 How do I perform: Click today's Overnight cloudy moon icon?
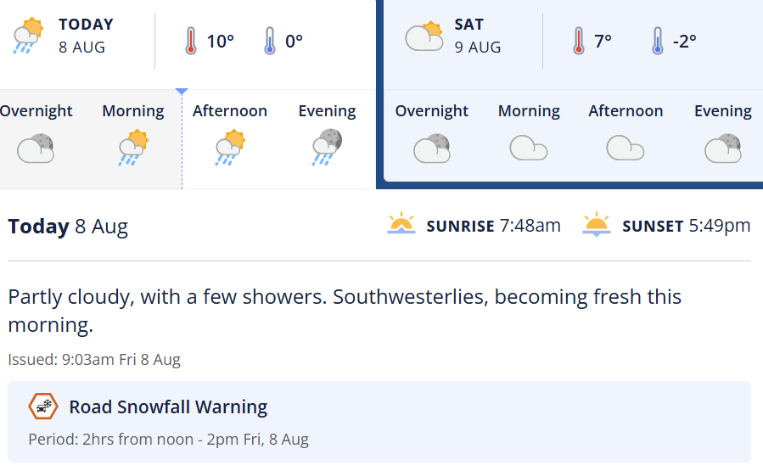36,149
